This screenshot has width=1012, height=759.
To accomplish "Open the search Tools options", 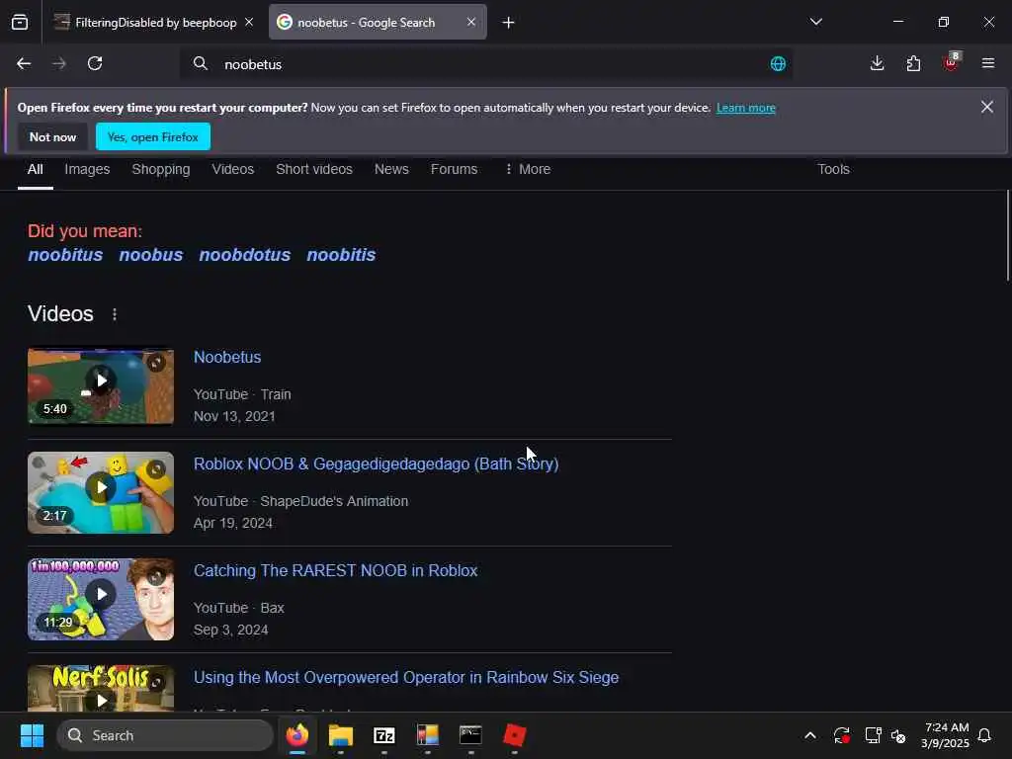I will click(x=833, y=169).
